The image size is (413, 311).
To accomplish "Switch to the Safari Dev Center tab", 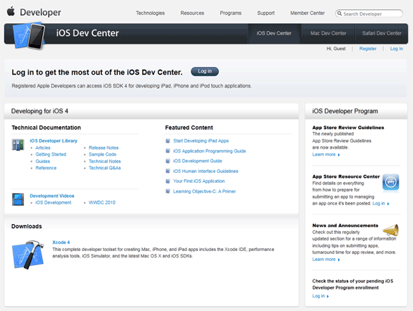I will (x=382, y=33).
